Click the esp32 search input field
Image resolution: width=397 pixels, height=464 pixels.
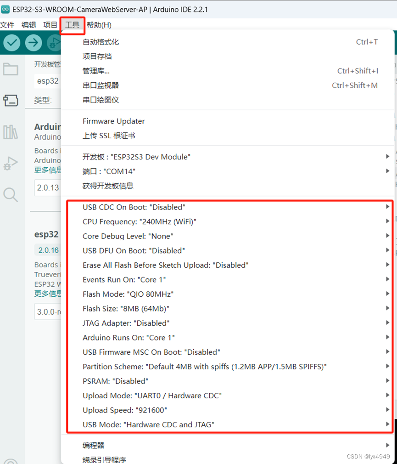pos(47,81)
